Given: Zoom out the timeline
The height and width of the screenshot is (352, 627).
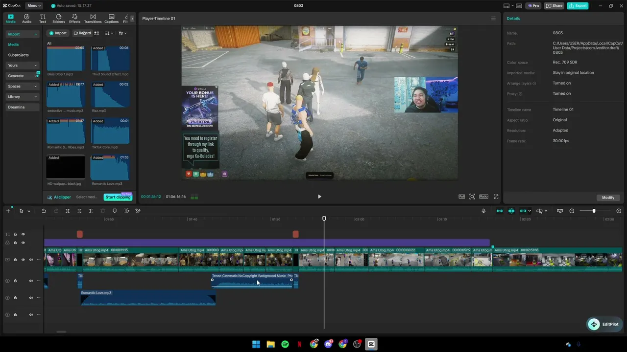Looking at the screenshot, I should point(572,211).
